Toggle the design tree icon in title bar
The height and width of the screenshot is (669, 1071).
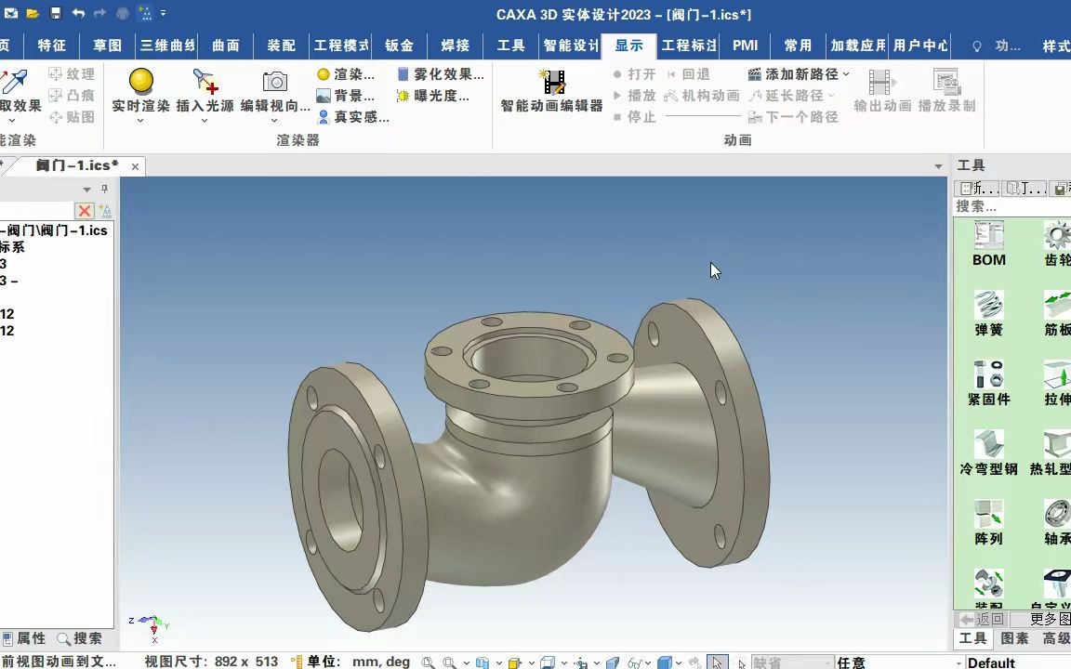click(145, 13)
